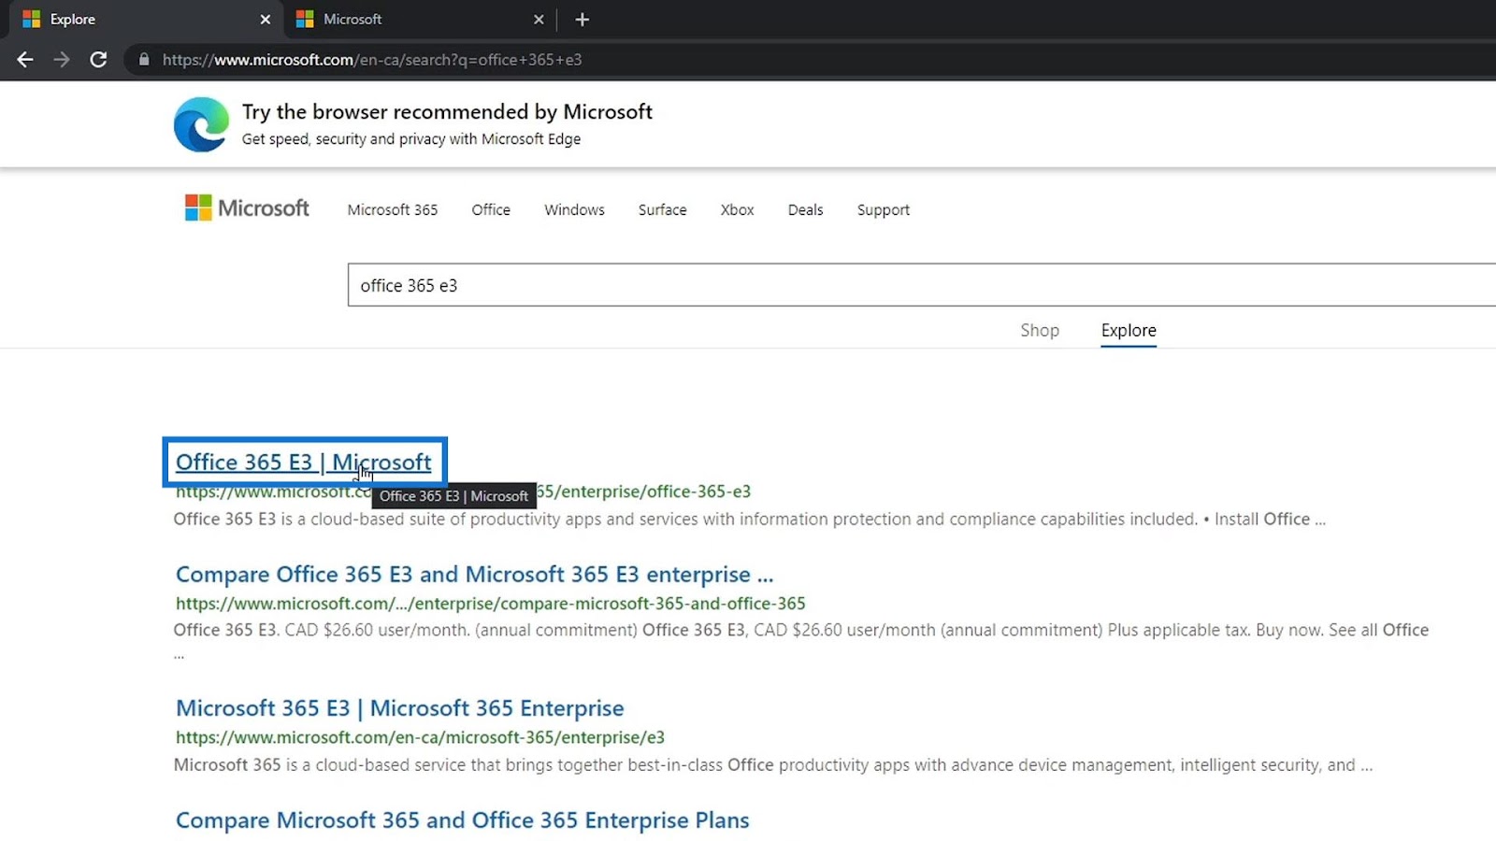Open a new tab with plus icon
This screenshot has width=1496, height=841.
582,20
